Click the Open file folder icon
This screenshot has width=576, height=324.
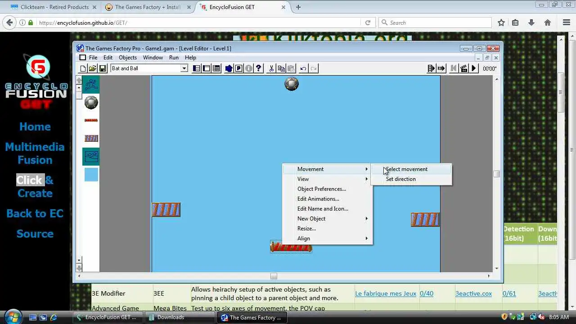pyautogui.click(x=92, y=68)
